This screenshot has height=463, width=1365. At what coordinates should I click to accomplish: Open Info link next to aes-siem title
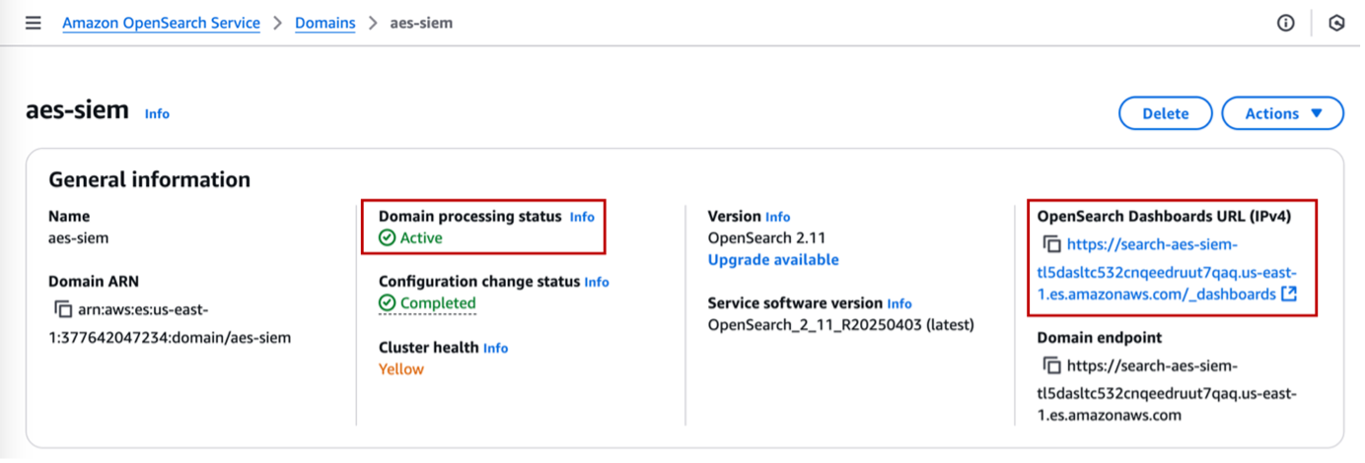click(157, 113)
